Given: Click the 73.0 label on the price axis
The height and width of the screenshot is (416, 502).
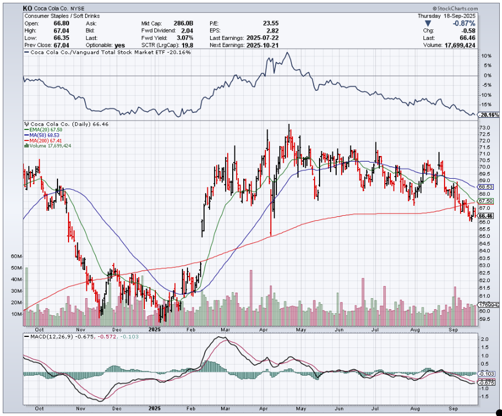Looking at the screenshot, I should point(485,128).
